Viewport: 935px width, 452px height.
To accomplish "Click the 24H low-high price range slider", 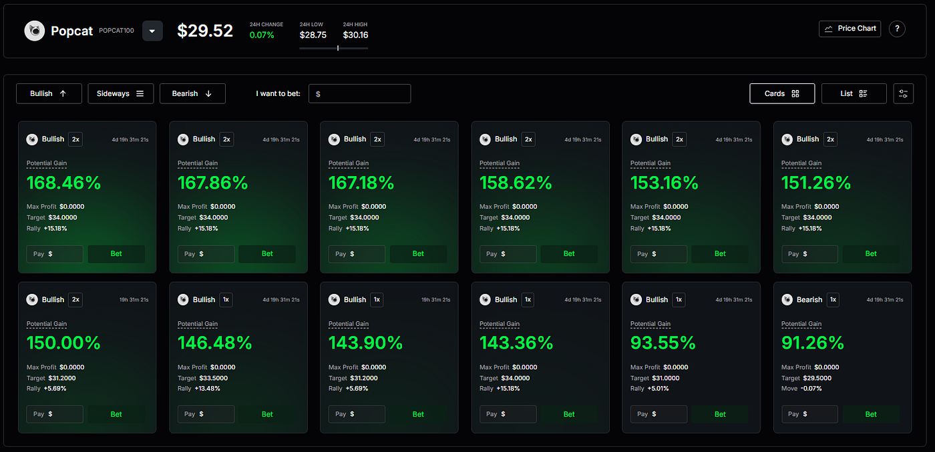I will [333, 48].
